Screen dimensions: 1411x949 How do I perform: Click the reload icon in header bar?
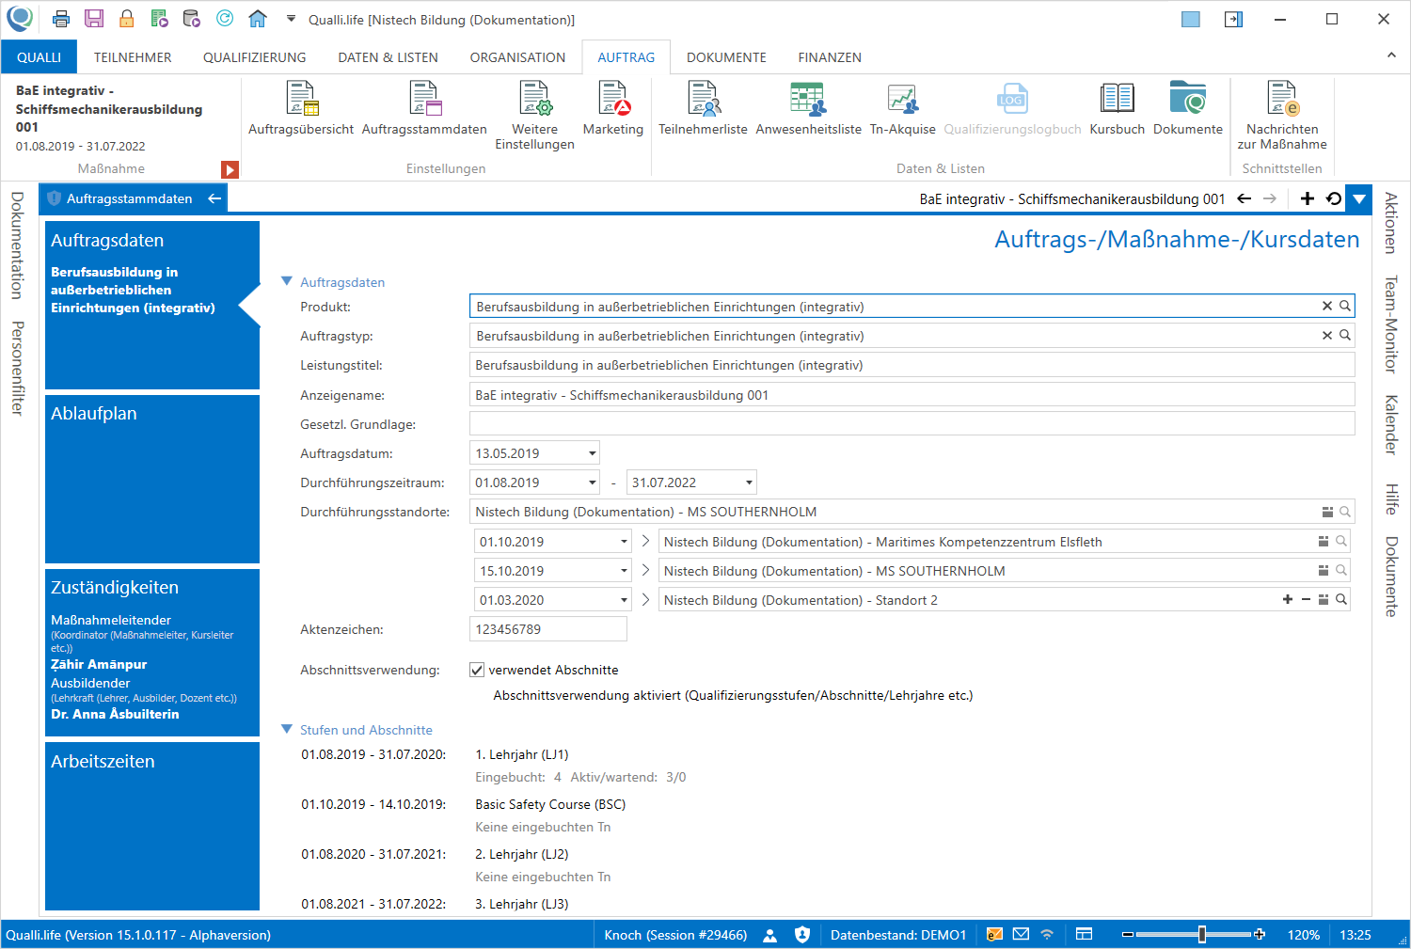(1334, 198)
